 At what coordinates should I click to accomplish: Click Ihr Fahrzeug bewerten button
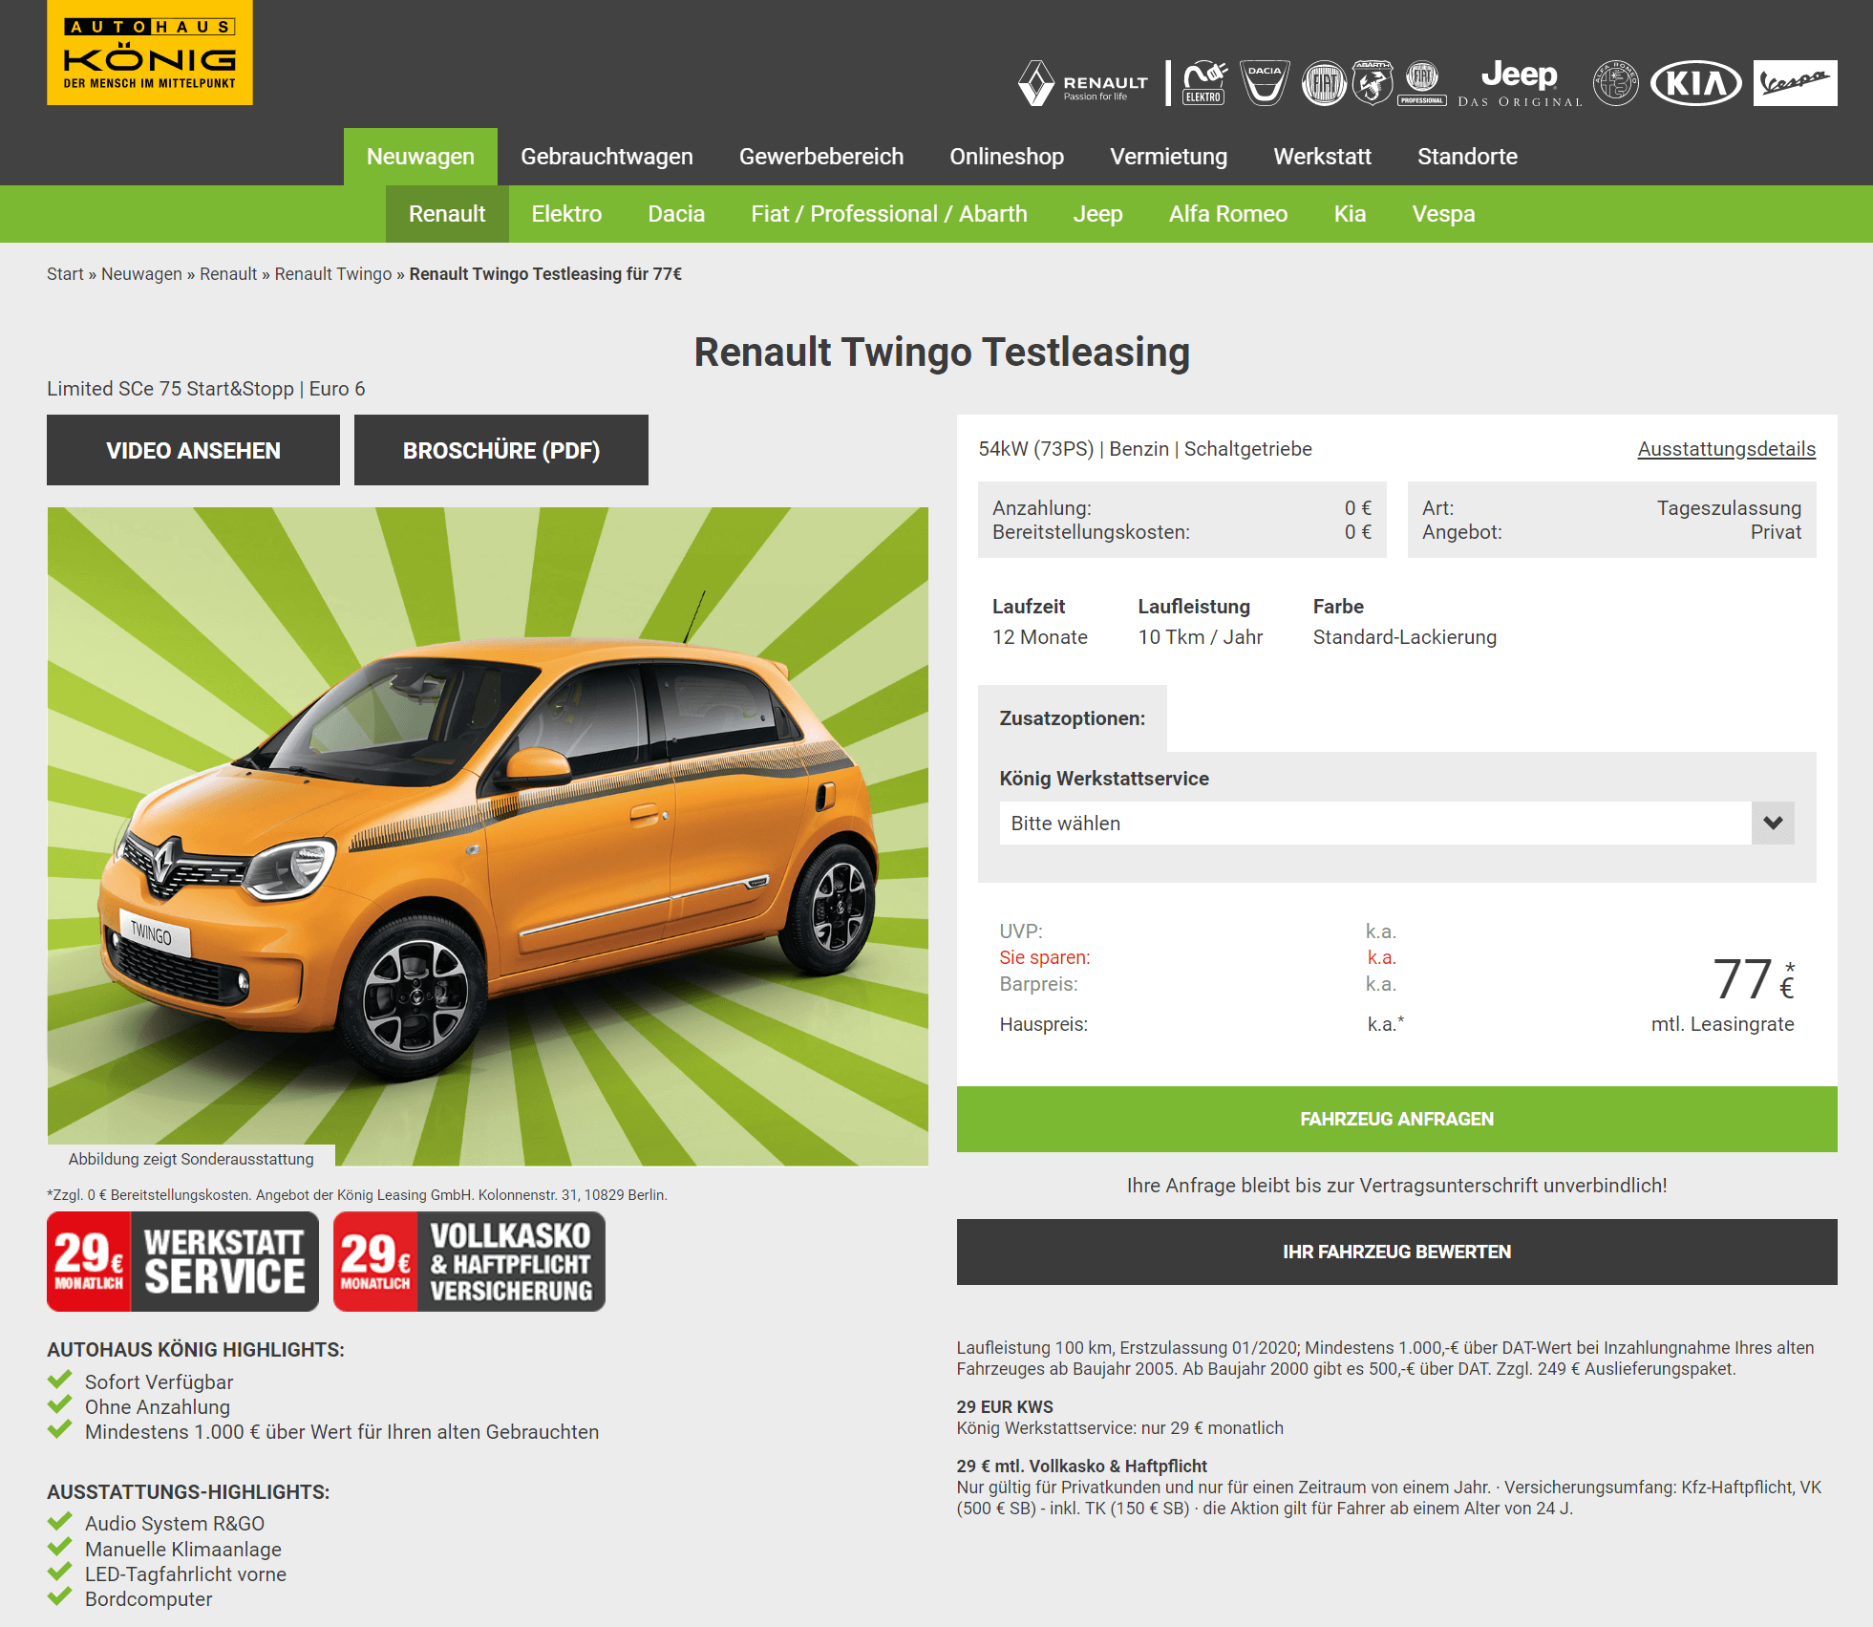click(1396, 1252)
